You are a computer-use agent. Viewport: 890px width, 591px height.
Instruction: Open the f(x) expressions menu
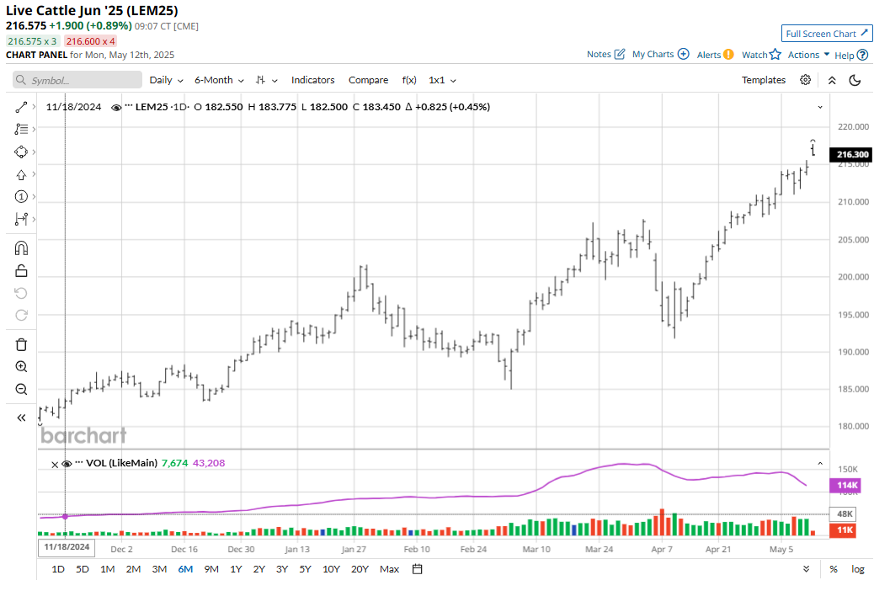pyautogui.click(x=409, y=80)
